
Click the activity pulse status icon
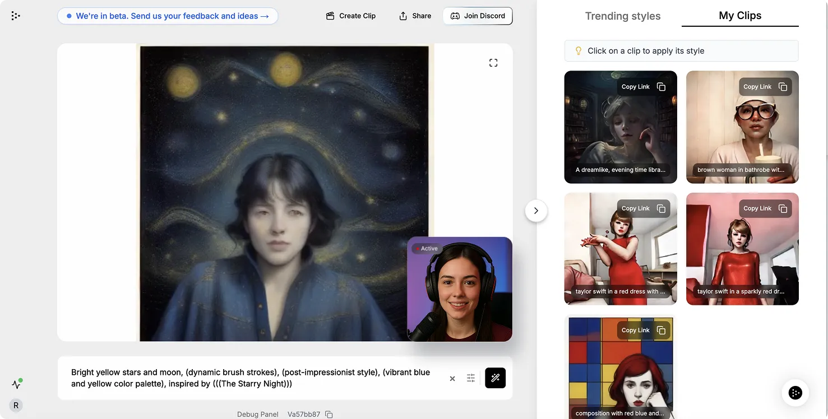(x=16, y=384)
